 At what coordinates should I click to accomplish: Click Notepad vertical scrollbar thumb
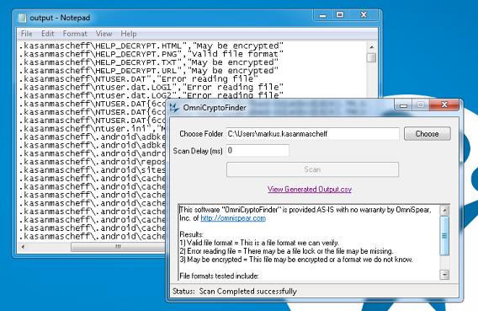(x=371, y=57)
